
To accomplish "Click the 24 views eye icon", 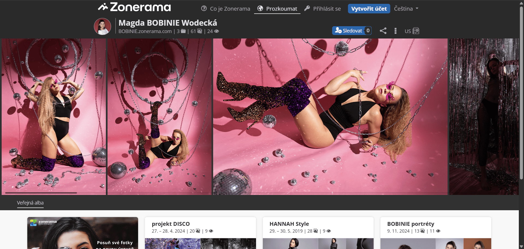I will tap(216, 31).
